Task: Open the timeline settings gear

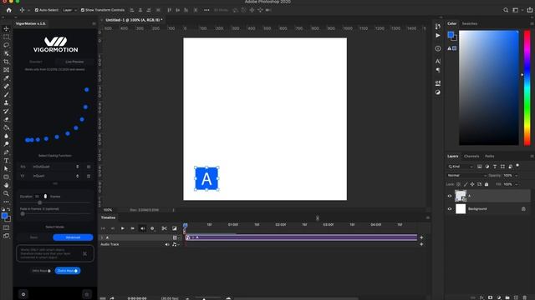Action: coord(152,228)
